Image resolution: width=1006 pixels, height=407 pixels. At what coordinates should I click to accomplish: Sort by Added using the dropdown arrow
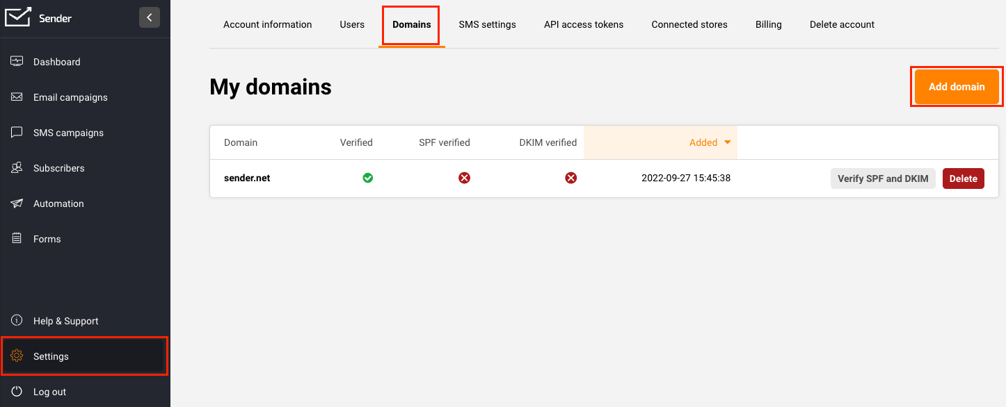pyautogui.click(x=728, y=142)
